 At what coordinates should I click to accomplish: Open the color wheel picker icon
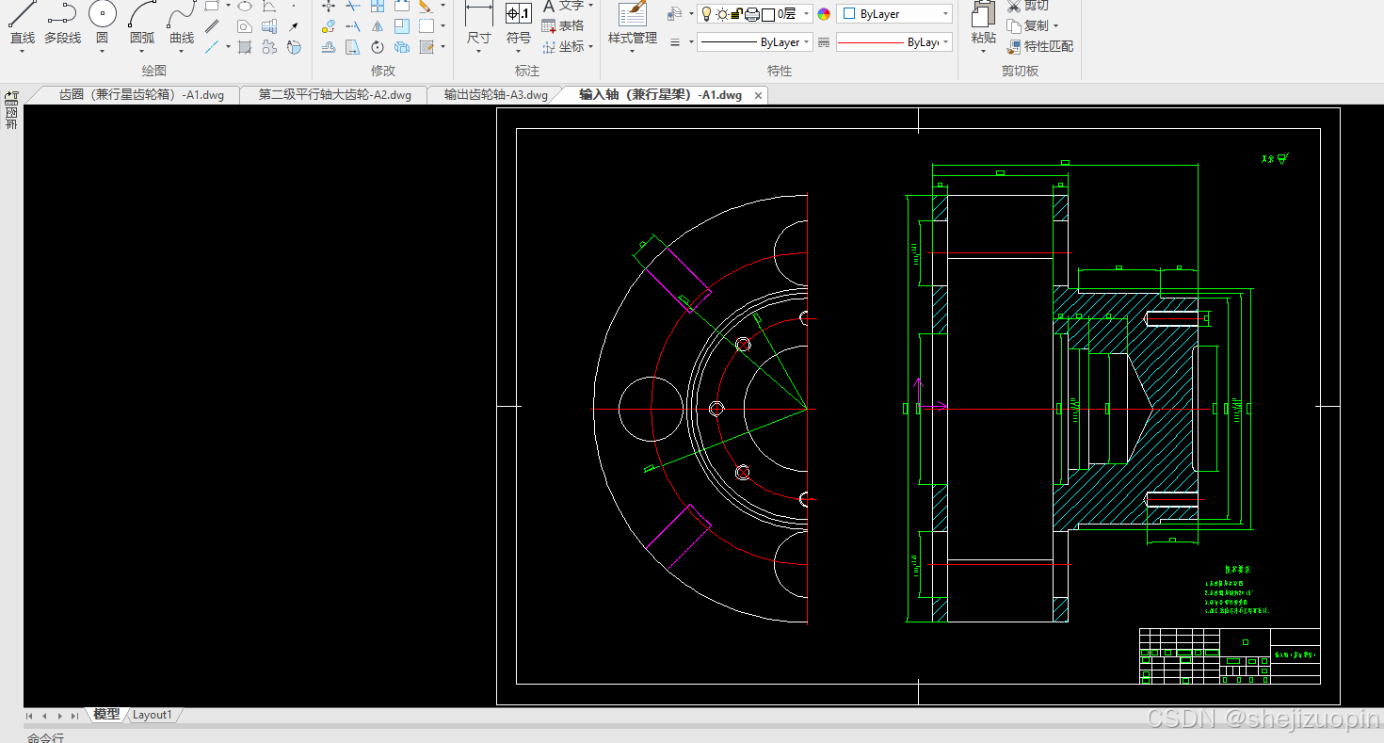click(x=824, y=14)
